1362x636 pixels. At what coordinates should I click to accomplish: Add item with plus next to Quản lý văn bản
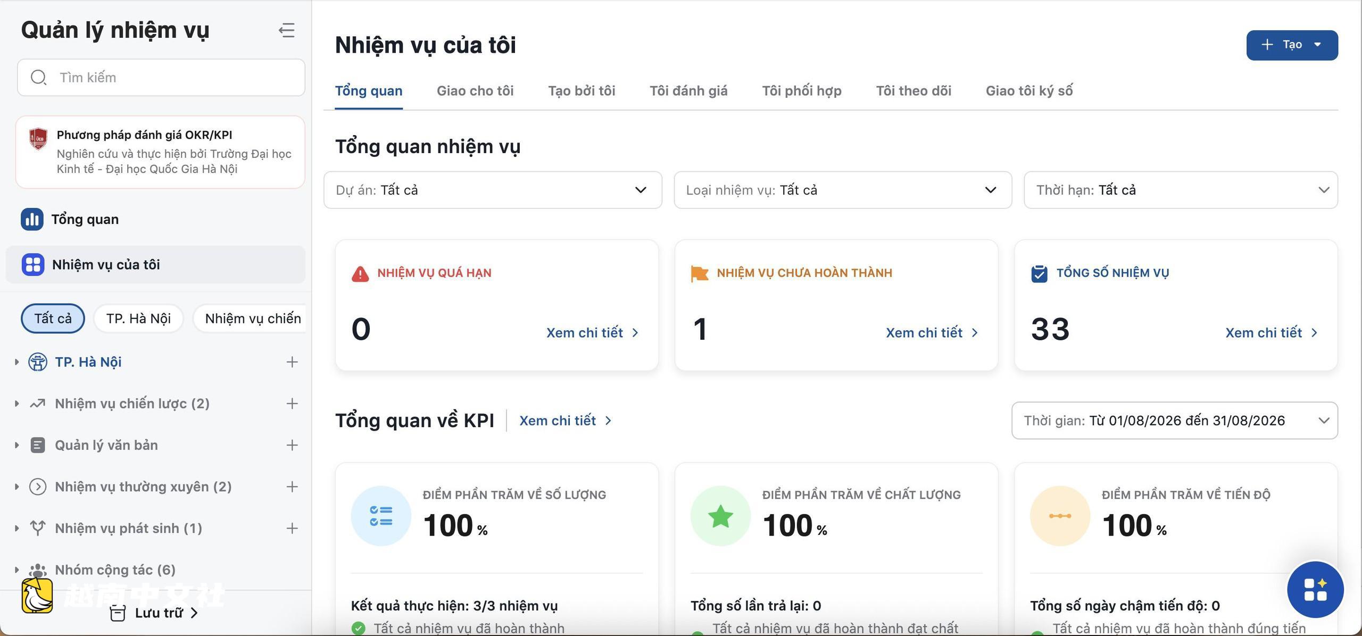[292, 445]
